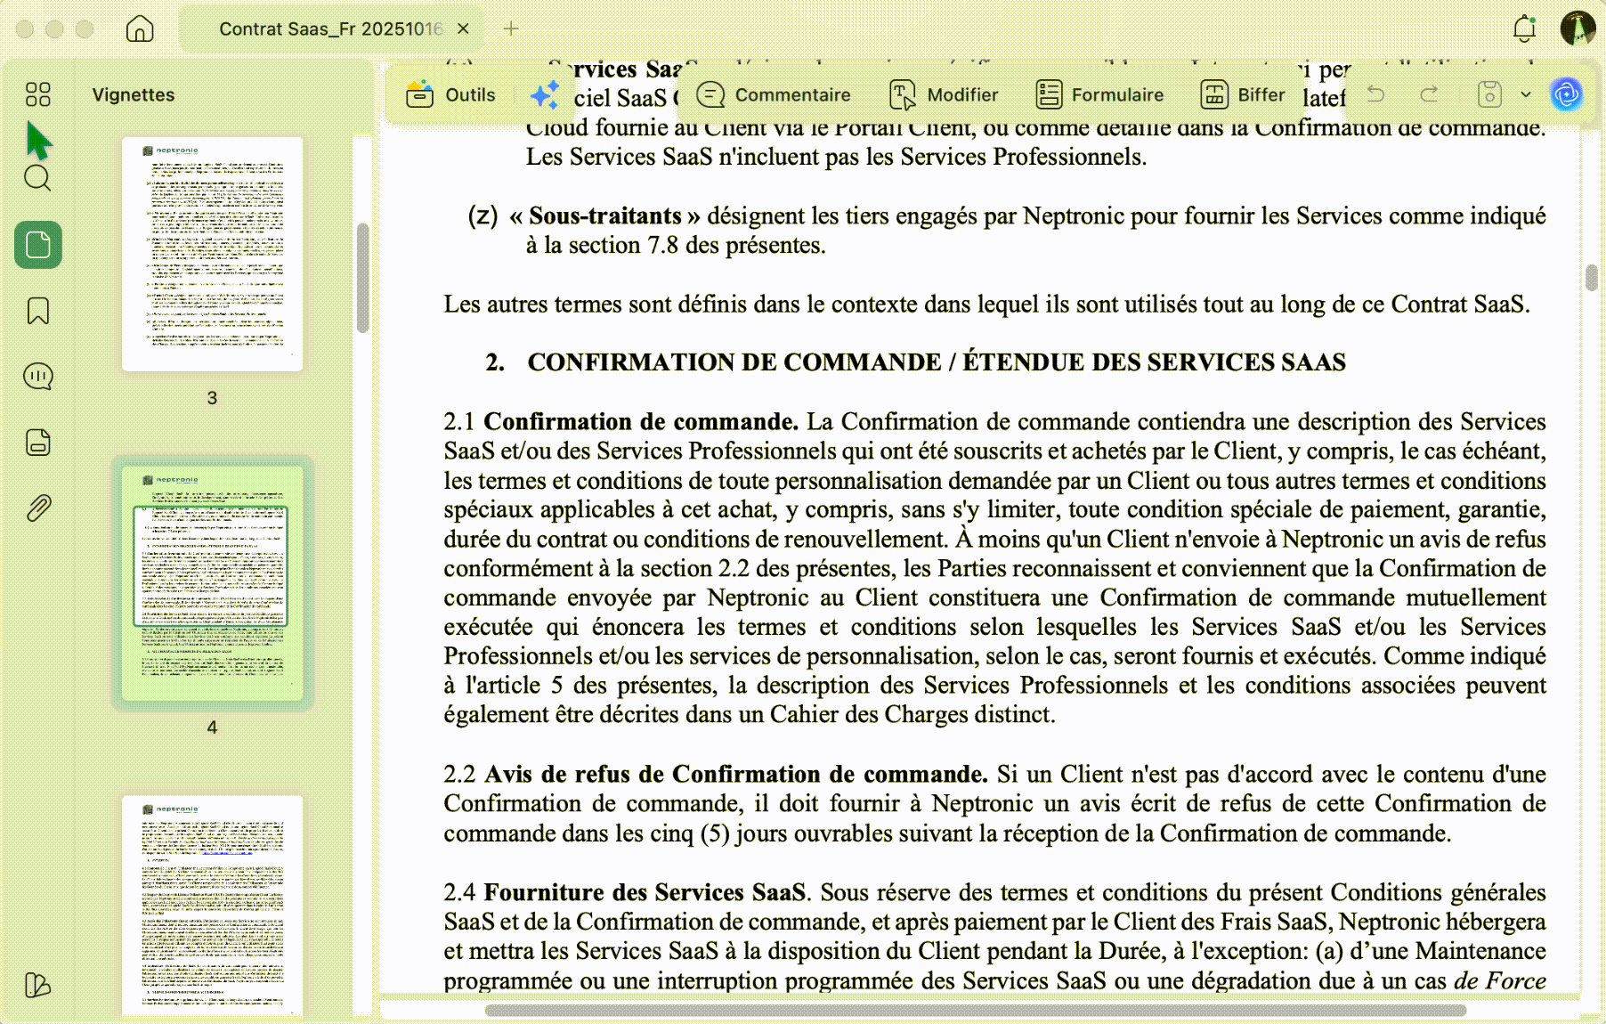The width and height of the screenshot is (1606, 1024).
Task: Open the notifications bell
Action: pyautogui.click(x=1525, y=28)
